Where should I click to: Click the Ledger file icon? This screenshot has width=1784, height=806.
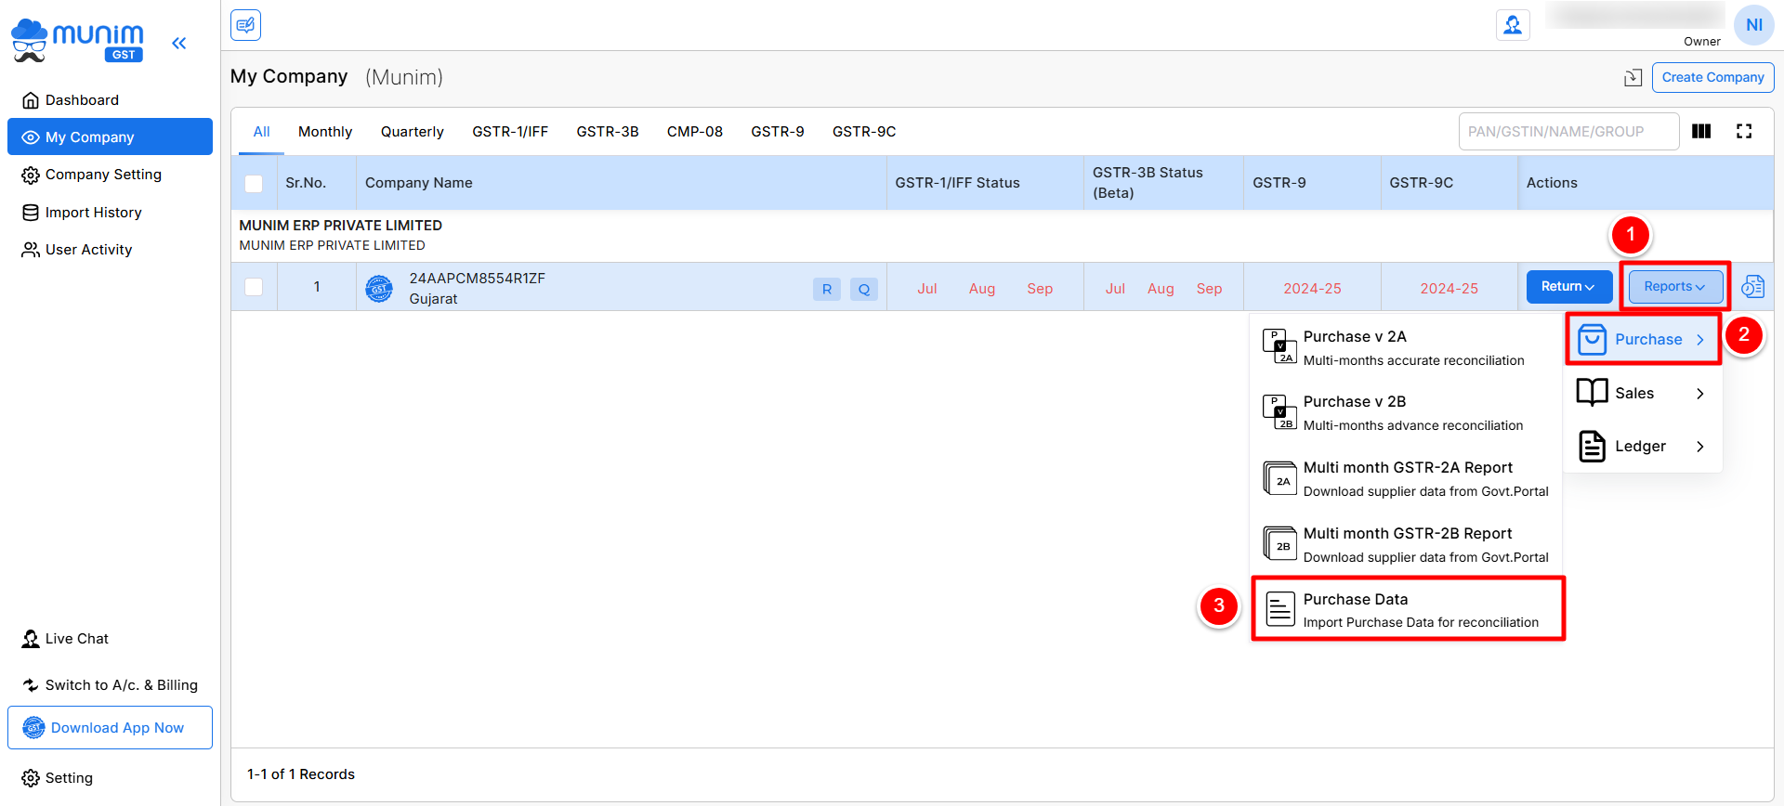1592,446
